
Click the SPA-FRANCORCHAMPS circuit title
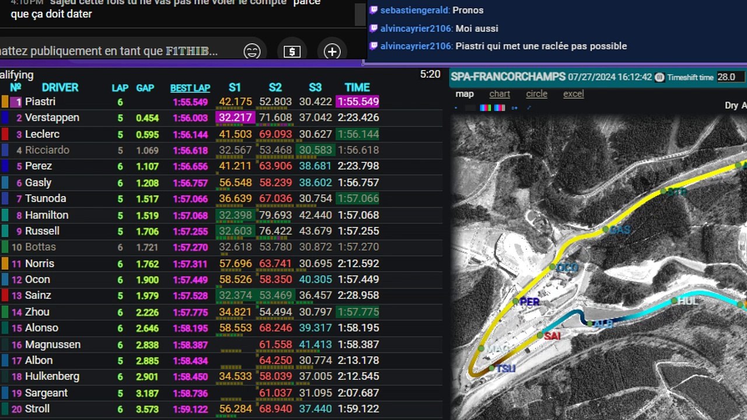click(508, 76)
